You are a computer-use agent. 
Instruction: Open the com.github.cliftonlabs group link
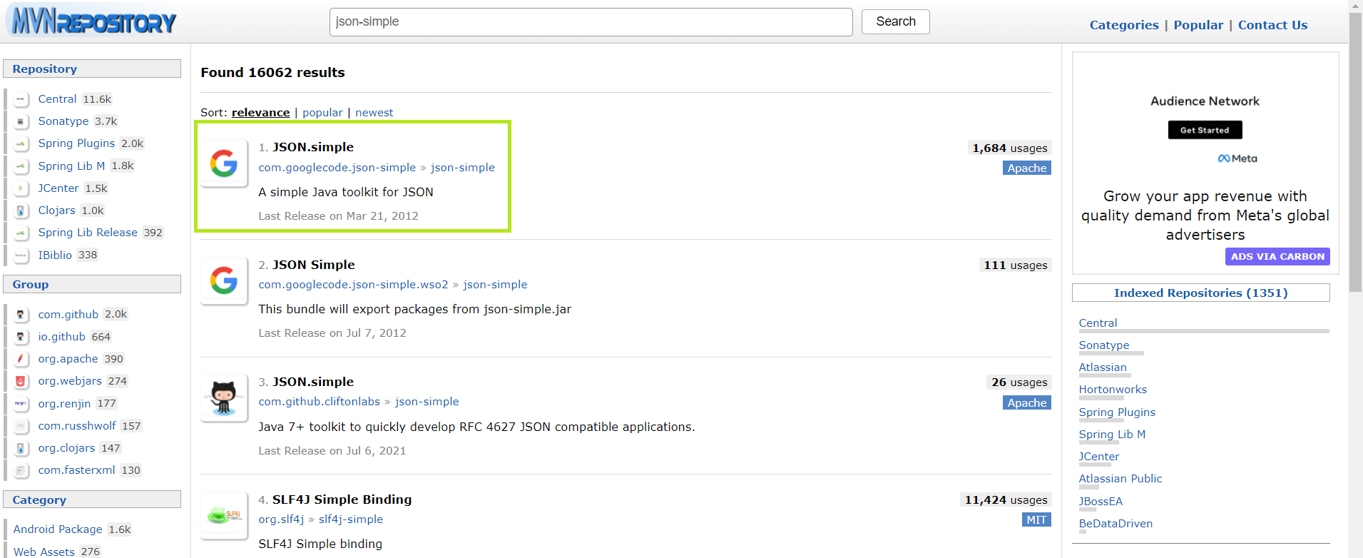319,402
